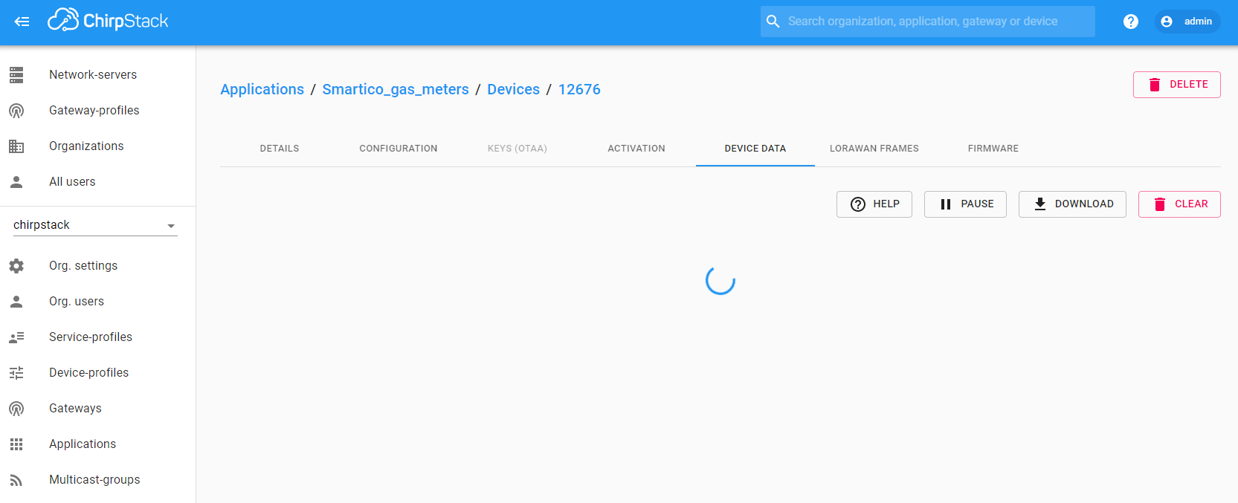Image resolution: width=1238 pixels, height=503 pixels.
Task: Switch to the LoRaWAN Frames tab
Action: [874, 149]
